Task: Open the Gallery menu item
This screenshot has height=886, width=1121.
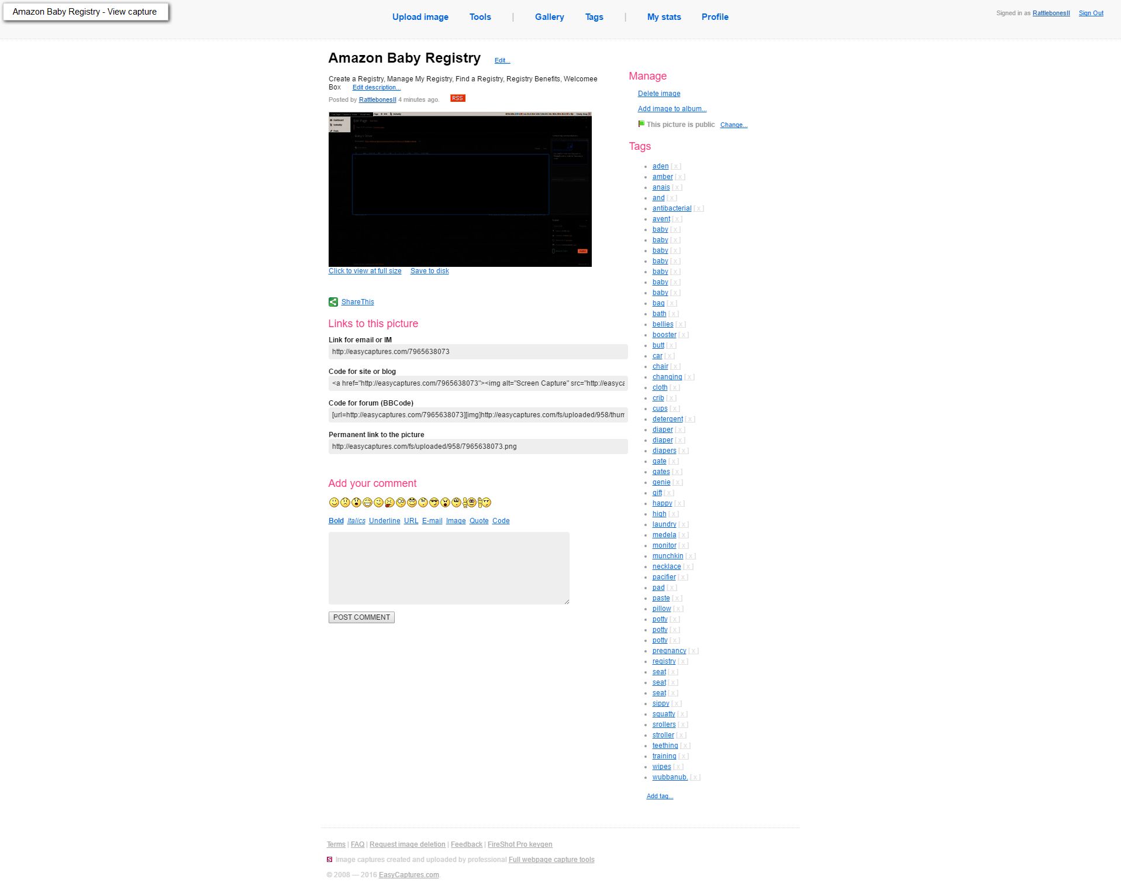Action: [549, 17]
